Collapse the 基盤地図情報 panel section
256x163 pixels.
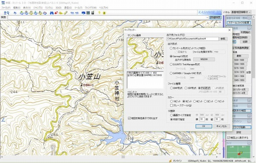click(249, 18)
